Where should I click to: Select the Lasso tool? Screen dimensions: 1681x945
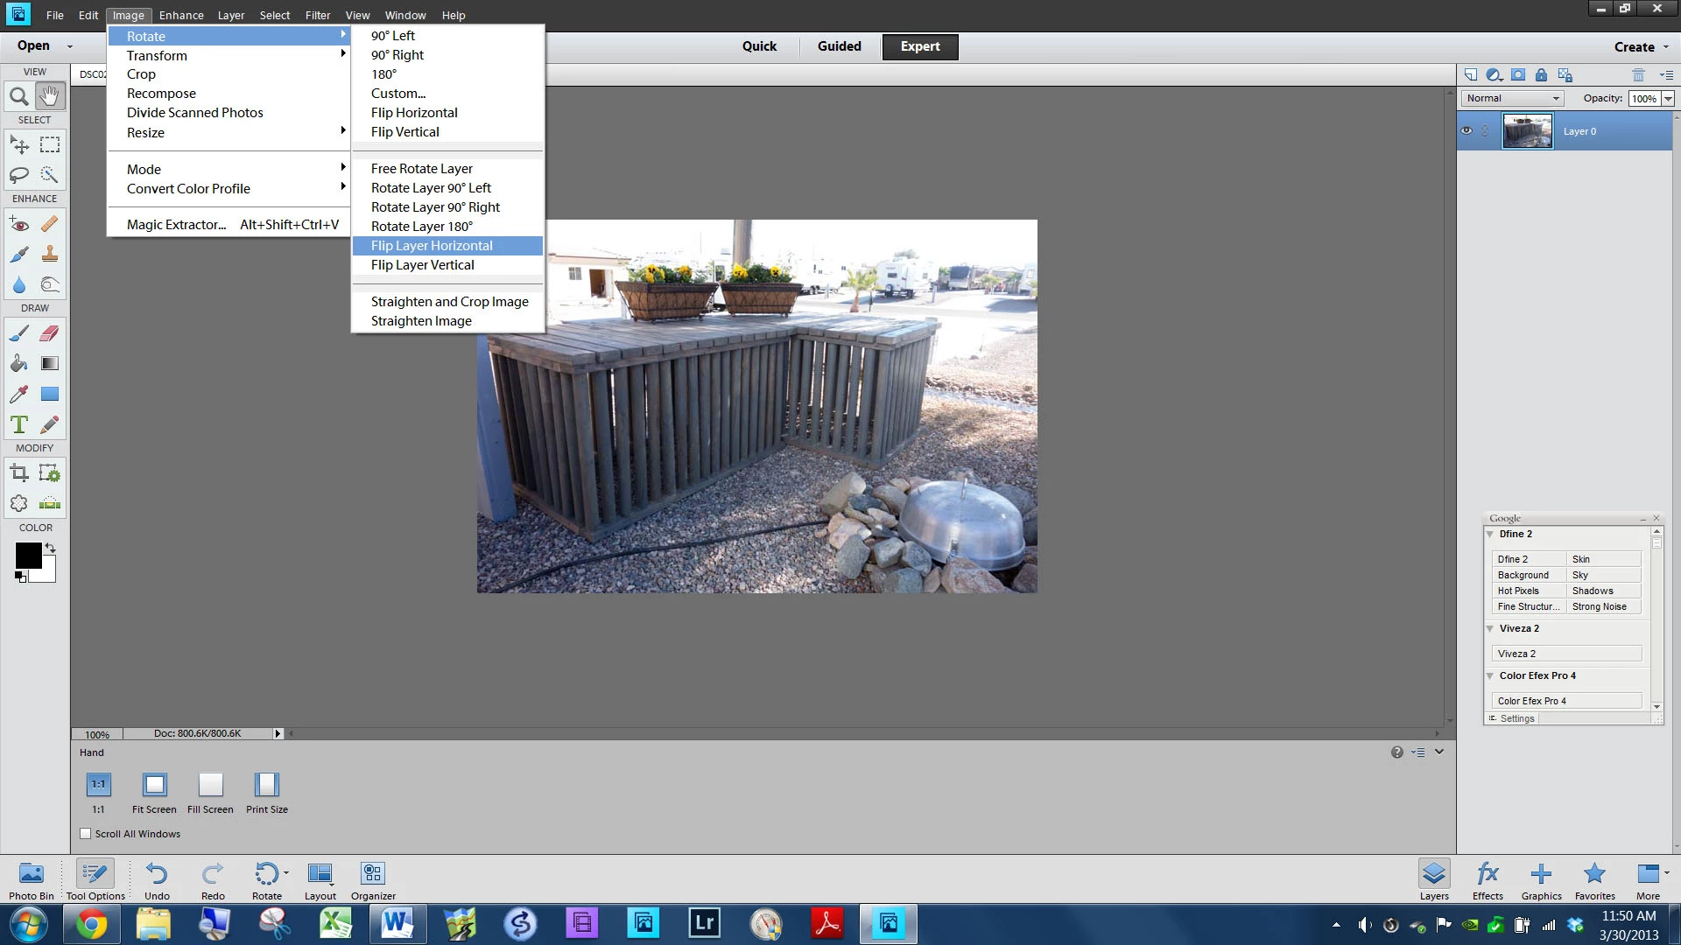tap(18, 175)
